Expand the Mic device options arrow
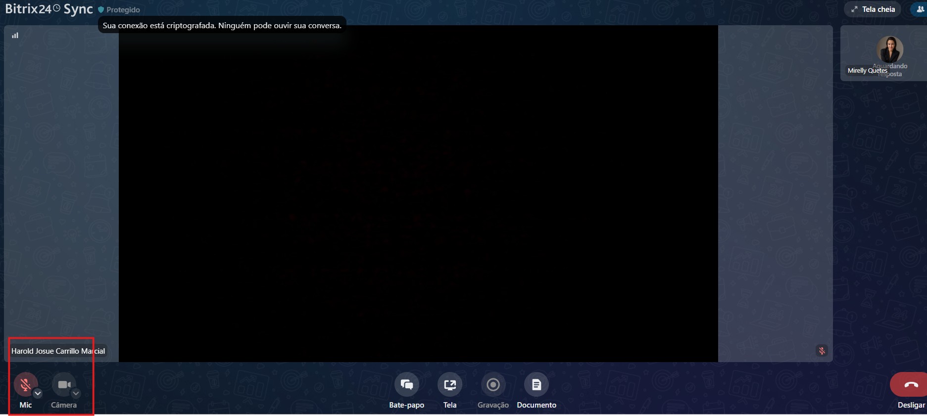Screen dimensions: 927x416 tap(38, 394)
